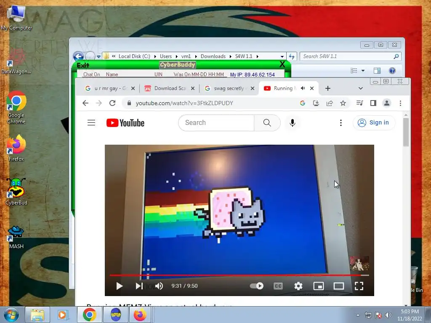Search with voice microphone icon
This screenshot has height=323, width=431.
pyautogui.click(x=293, y=122)
